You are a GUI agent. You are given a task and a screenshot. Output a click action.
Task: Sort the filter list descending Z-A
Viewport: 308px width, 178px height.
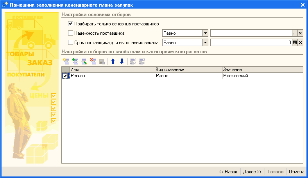(141, 61)
